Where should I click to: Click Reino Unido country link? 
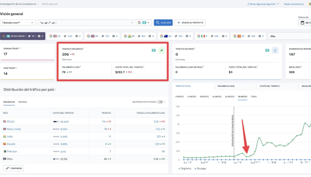tap(14, 129)
